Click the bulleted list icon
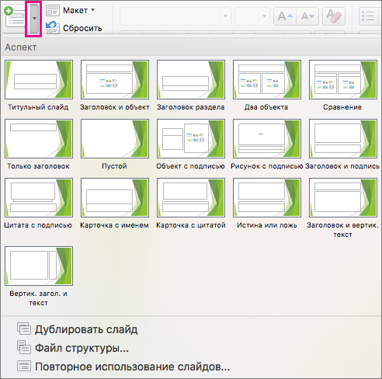Viewport: 382px width, 379px height. 368,16
